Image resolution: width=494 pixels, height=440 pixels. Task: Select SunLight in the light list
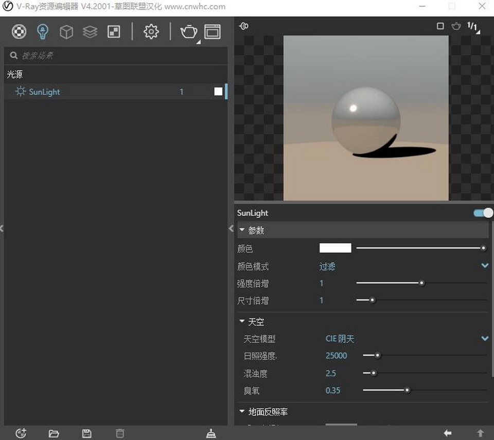(x=44, y=92)
